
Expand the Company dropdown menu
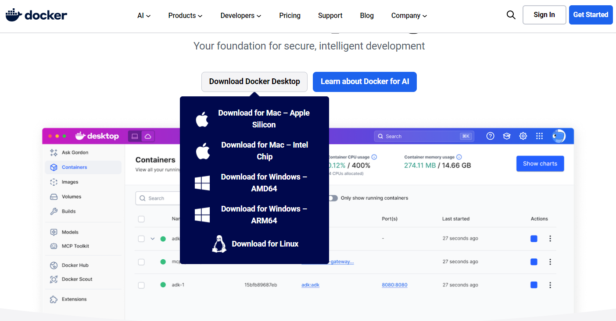(x=409, y=15)
